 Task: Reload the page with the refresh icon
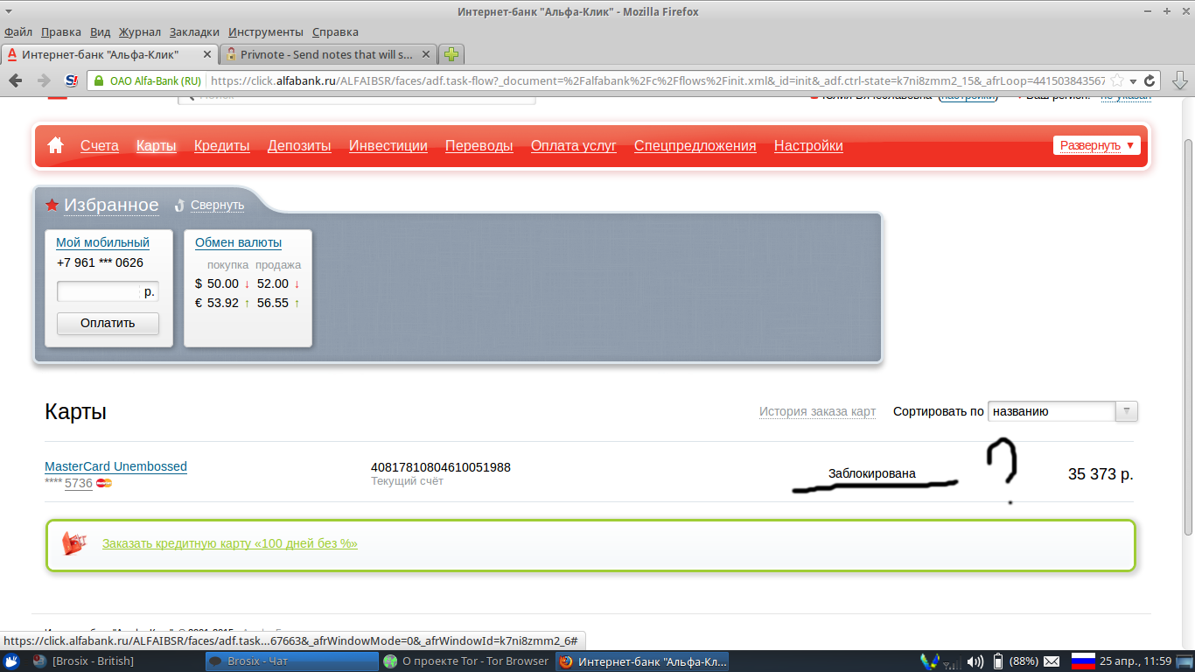tap(1150, 80)
